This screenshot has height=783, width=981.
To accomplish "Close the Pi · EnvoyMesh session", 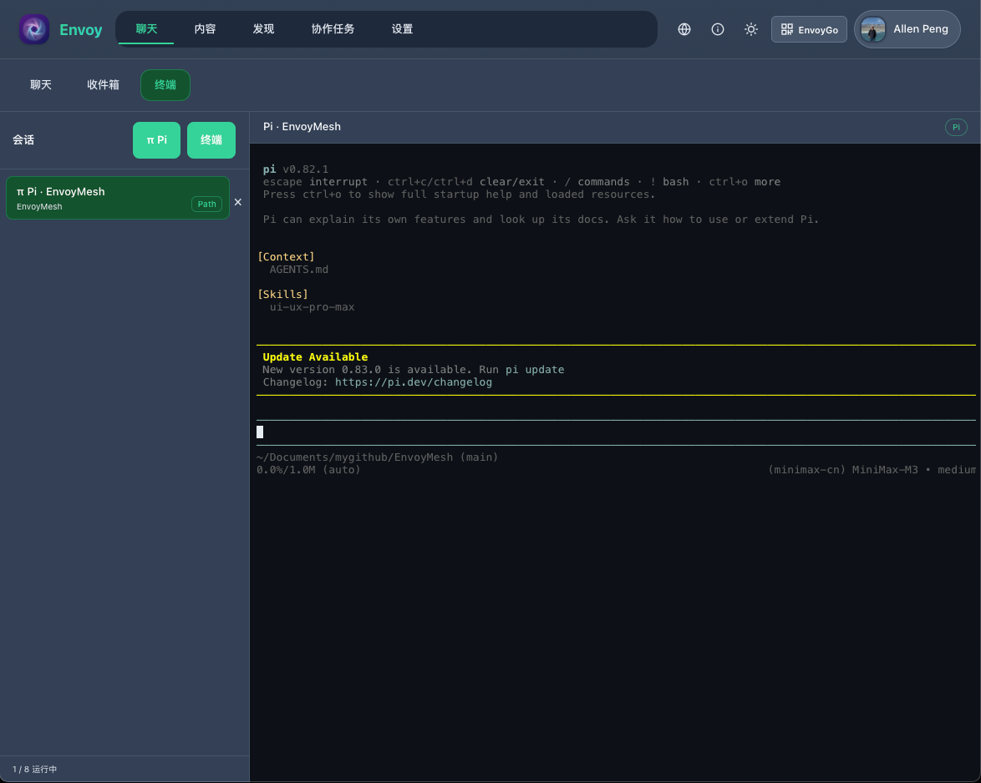I will pyautogui.click(x=238, y=202).
